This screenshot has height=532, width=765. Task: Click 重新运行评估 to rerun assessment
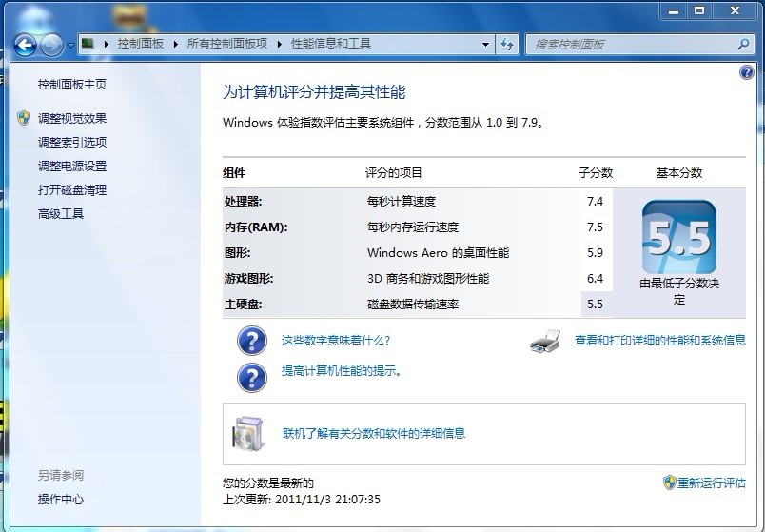pyautogui.click(x=712, y=483)
